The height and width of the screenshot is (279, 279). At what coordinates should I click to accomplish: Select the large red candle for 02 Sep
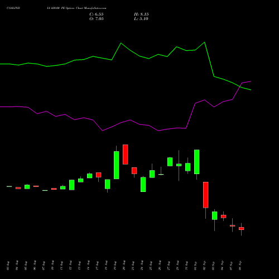pos(206,195)
